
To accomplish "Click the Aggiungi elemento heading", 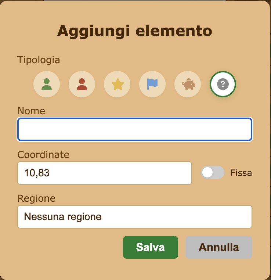I will [x=135, y=31].
